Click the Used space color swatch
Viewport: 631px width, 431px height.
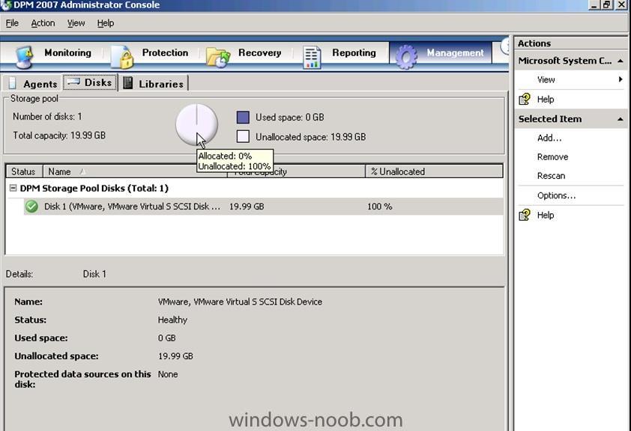[x=243, y=117]
